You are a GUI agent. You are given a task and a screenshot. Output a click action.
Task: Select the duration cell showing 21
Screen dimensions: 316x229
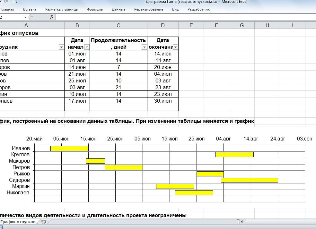119,87
